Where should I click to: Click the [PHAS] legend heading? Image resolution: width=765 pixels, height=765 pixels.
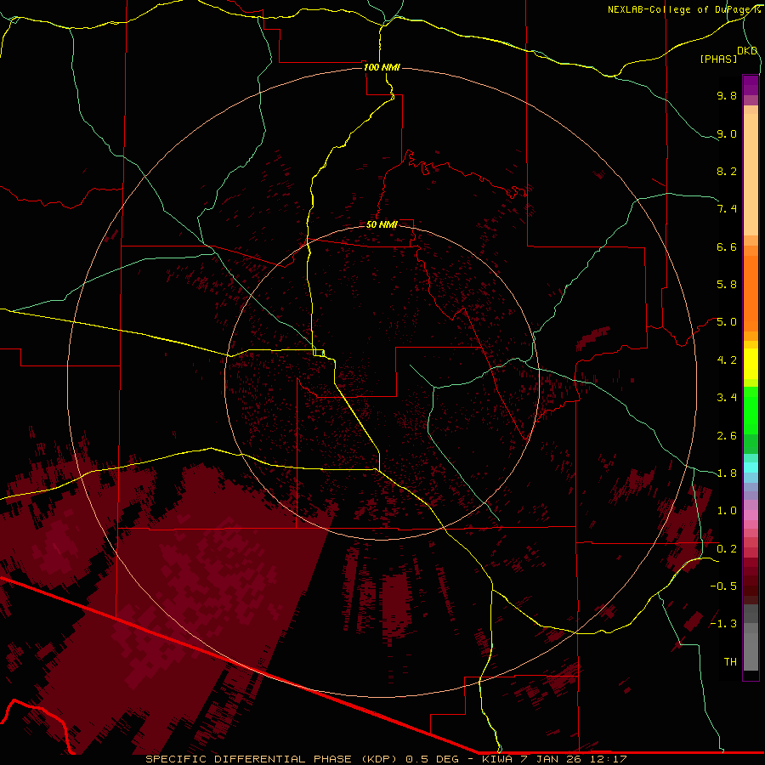(718, 59)
